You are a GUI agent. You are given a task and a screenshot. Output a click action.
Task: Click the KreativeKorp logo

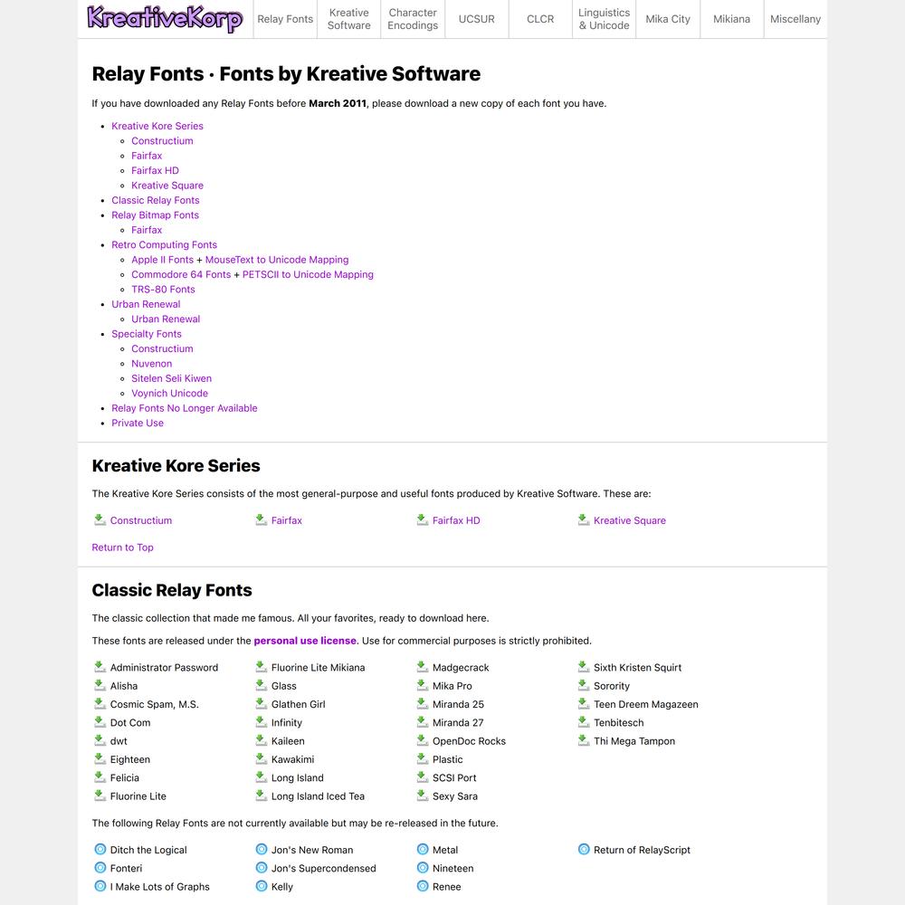click(165, 18)
